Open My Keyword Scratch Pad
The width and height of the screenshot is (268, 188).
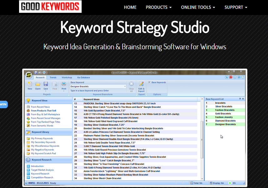click(43, 153)
